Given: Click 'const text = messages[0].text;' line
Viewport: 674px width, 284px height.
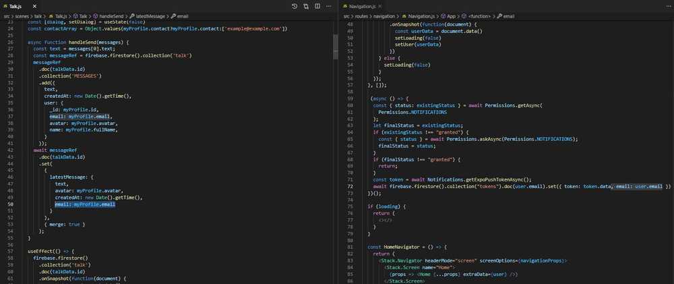Looking at the screenshot, I should pos(74,49).
